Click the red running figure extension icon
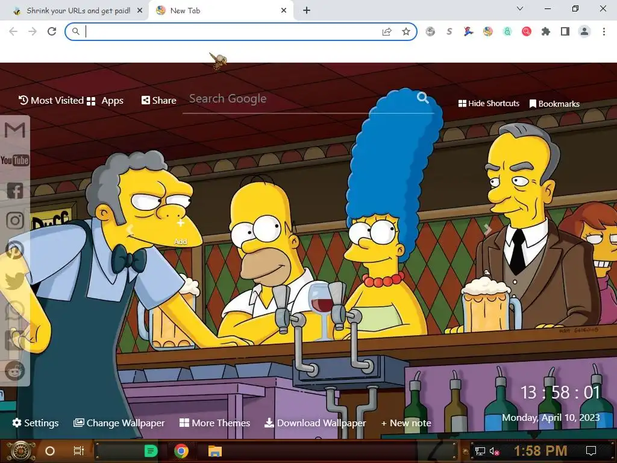The height and width of the screenshot is (463, 617). [x=468, y=31]
